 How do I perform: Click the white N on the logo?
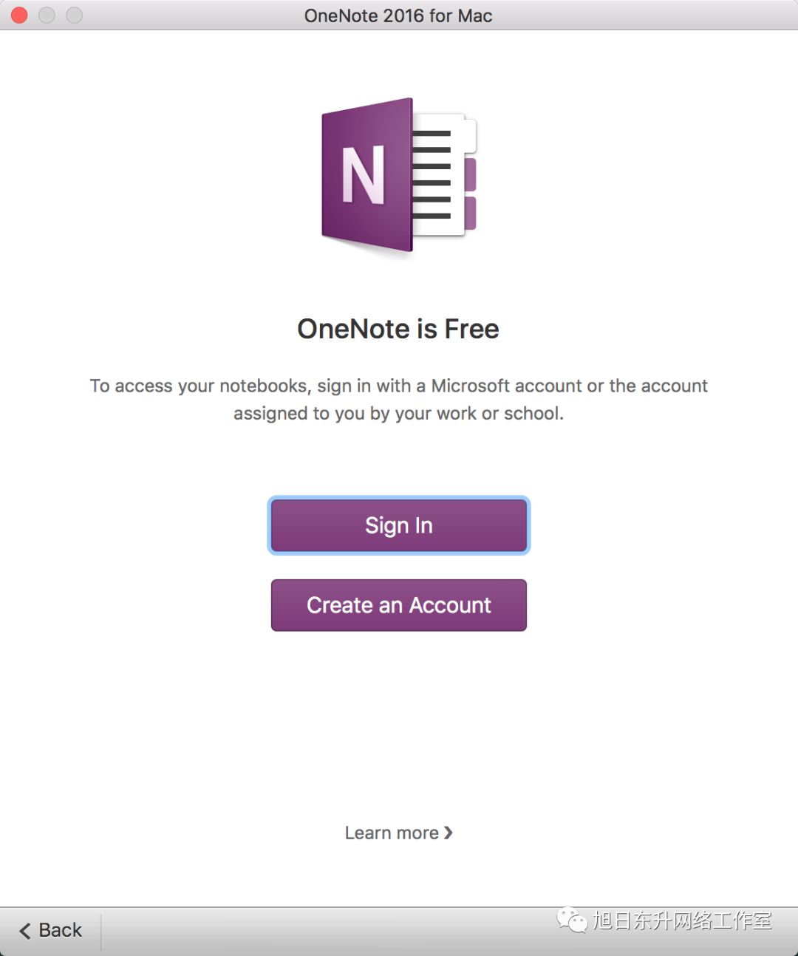tap(363, 175)
